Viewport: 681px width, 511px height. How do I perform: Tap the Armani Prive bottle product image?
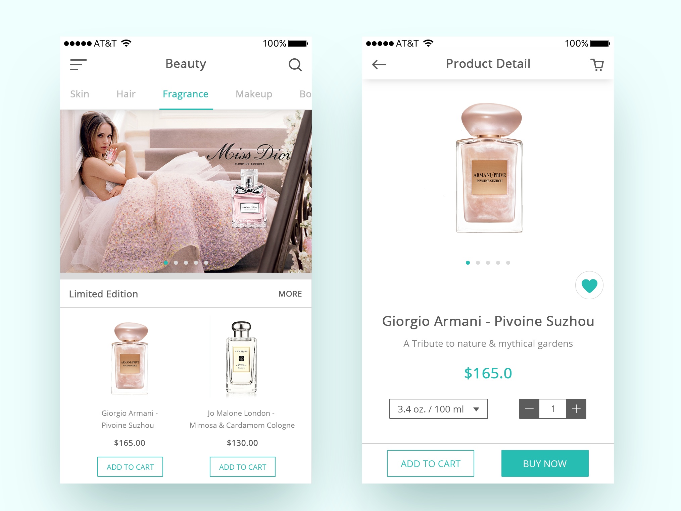pos(489,168)
